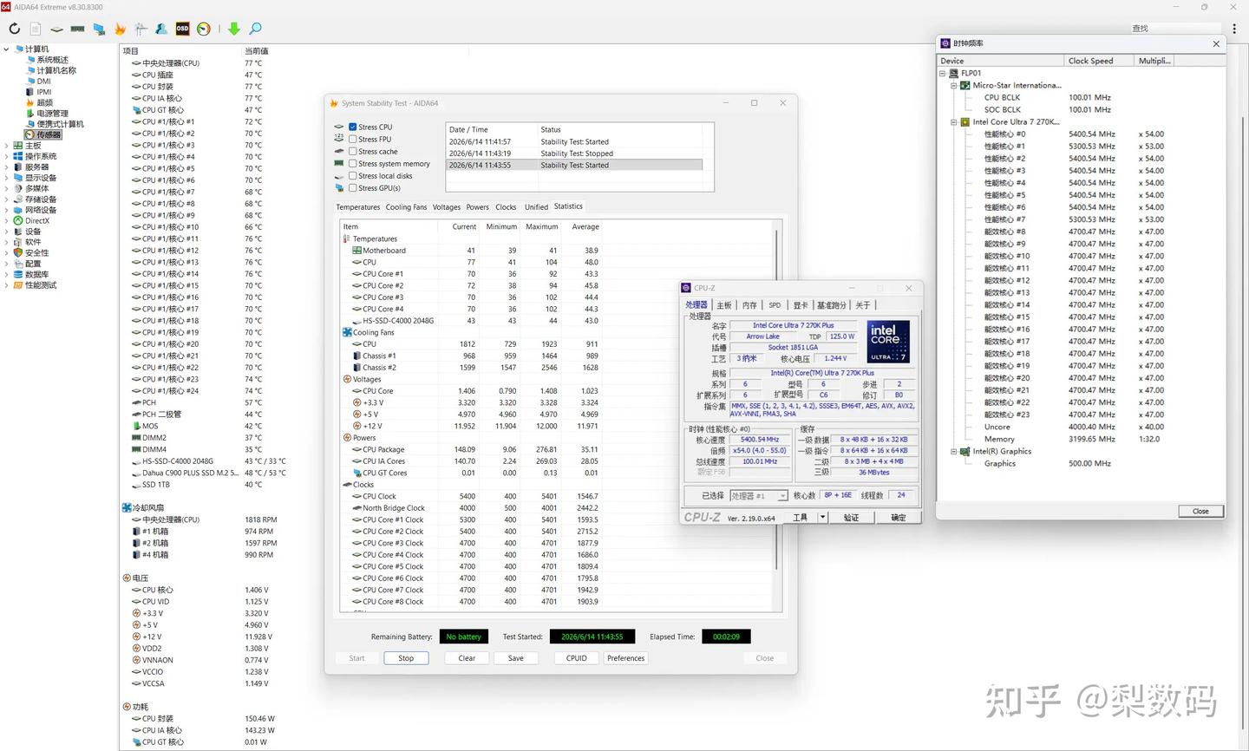Enable the Stress cache checkbox
The width and height of the screenshot is (1249, 751).
tap(353, 151)
